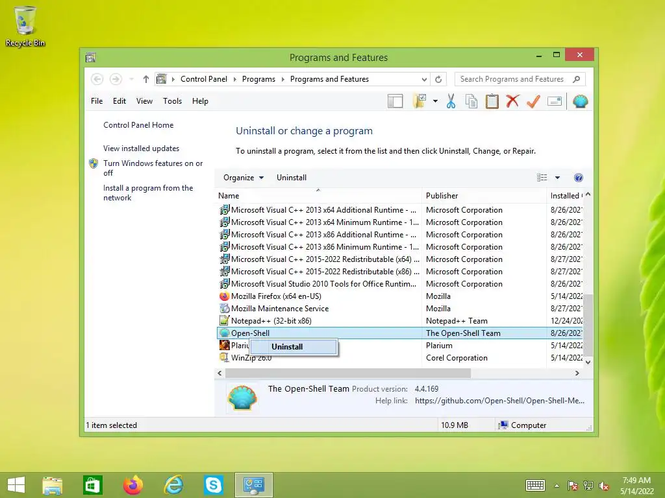Click the Email toolbar icon
Screen dimensions: 665x498
coord(555,101)
